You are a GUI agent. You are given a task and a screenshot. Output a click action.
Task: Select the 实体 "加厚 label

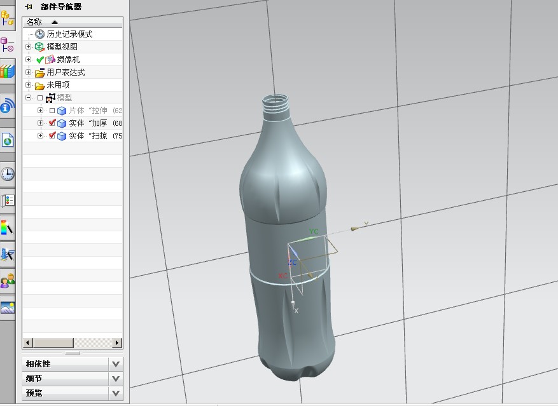88,123
